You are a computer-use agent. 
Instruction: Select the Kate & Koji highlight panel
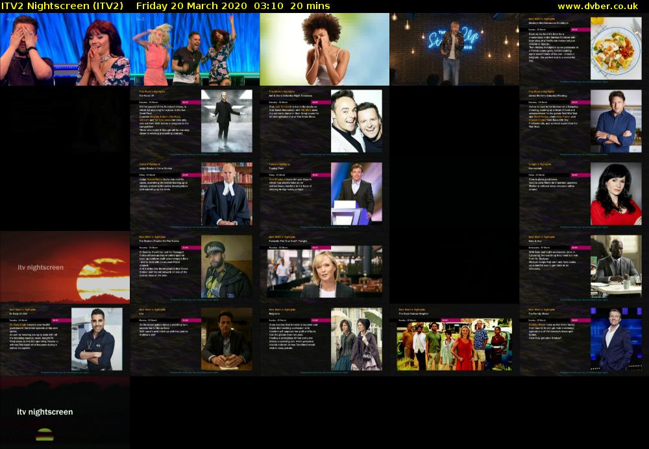click(584, 266)
